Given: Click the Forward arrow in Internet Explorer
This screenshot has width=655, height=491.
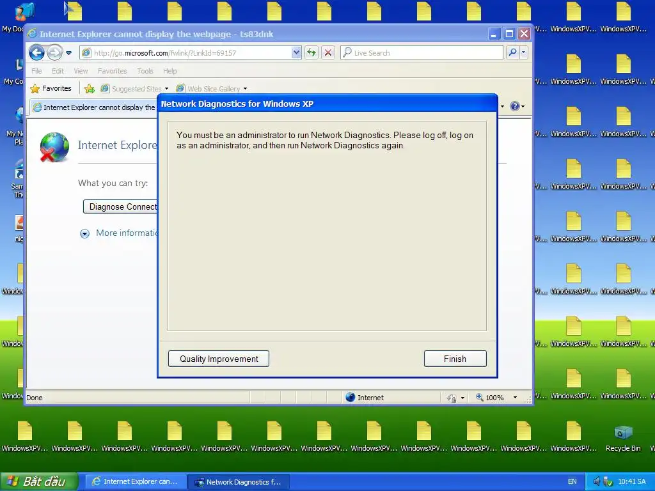Looking at the screenshot, I should tap(54, 52).
